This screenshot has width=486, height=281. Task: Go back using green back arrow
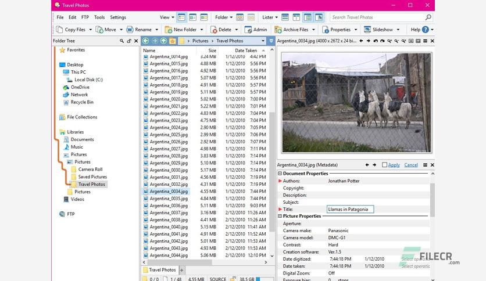(x=145, y=41)
